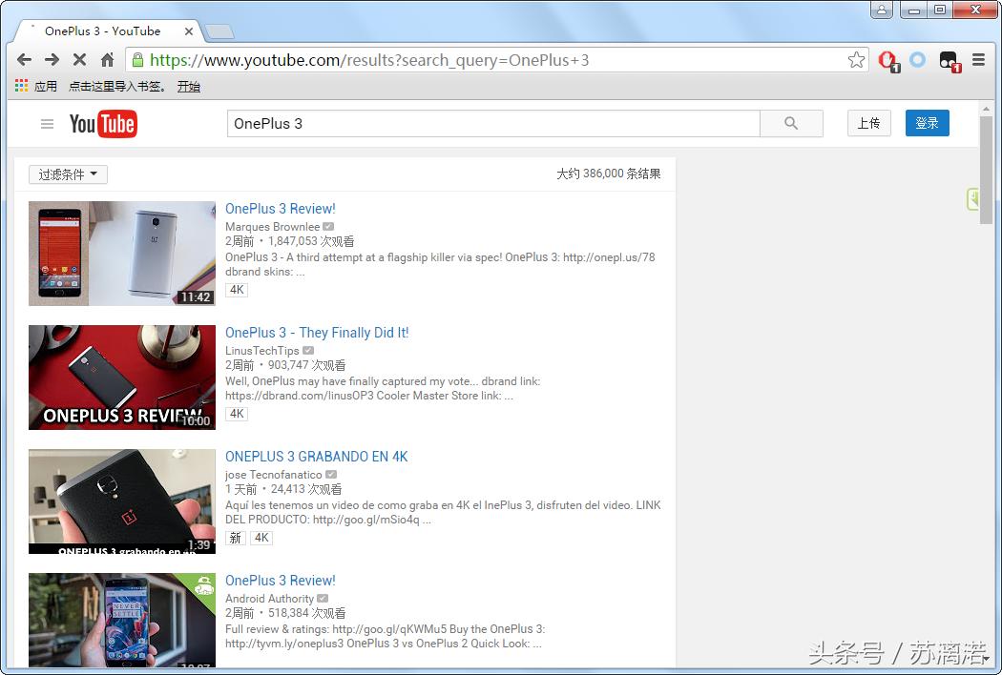Image resolution: width=1002 pixels, height=675 pixels.
Task: Run search with the magnifier button
Action: point(791,123)
